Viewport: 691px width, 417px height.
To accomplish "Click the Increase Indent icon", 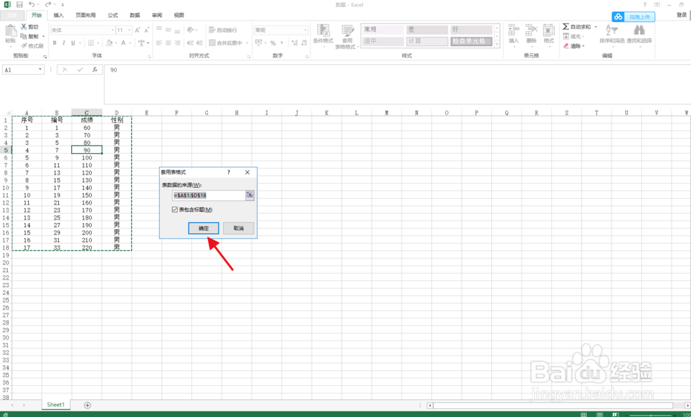I will (200, 43).
